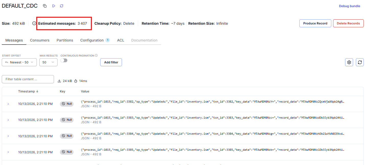Click the DEFAULT_CDC topic title
The image size is (374, 165).
[20, 6]
